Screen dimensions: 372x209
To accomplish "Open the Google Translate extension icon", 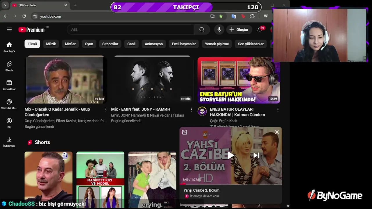I will coord(234,16).
